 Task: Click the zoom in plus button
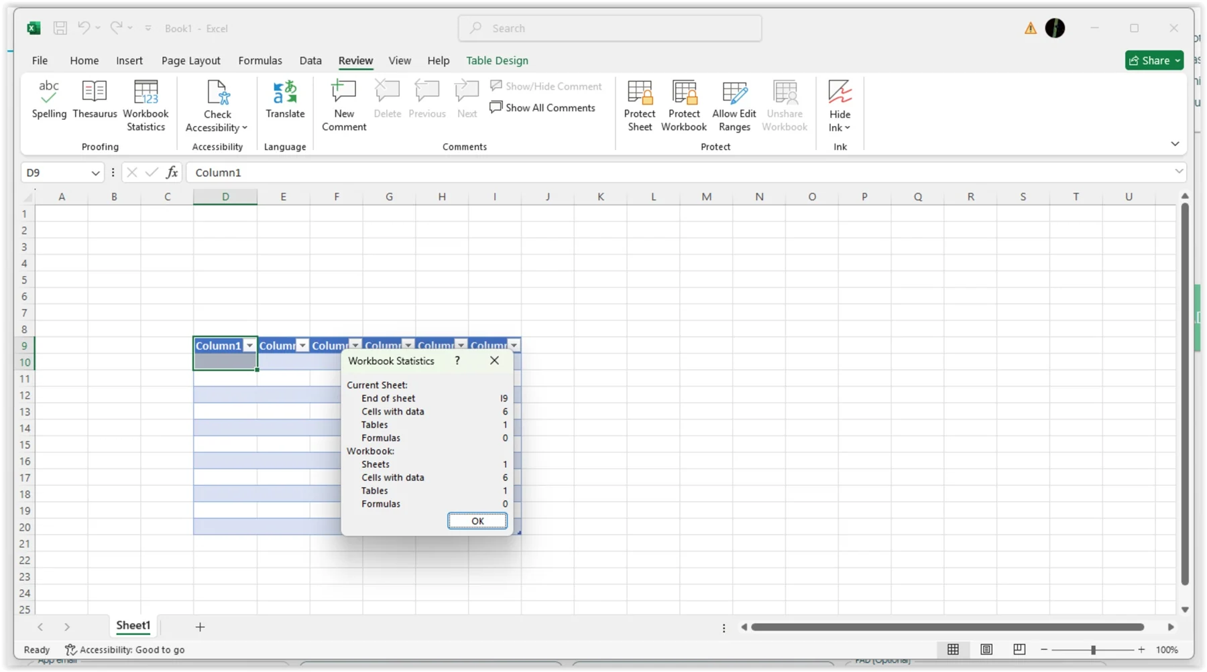[1141, 650]
